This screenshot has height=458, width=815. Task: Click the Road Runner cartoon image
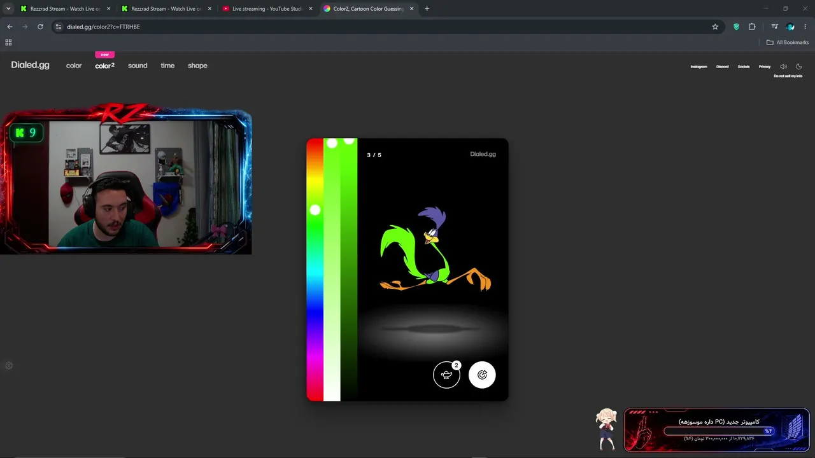[x=436, y=249]
